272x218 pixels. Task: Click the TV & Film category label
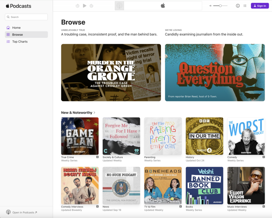point(150,207)
